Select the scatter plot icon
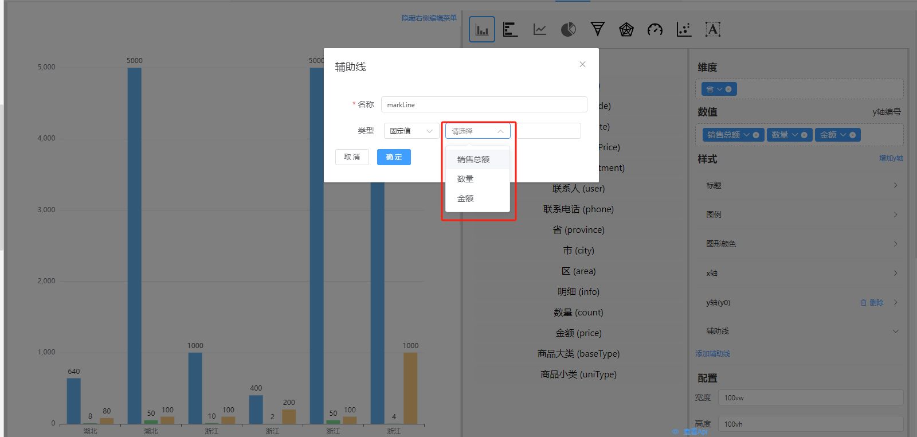The image size is (917, 437). pyautogui.click(x=684, y=29)
